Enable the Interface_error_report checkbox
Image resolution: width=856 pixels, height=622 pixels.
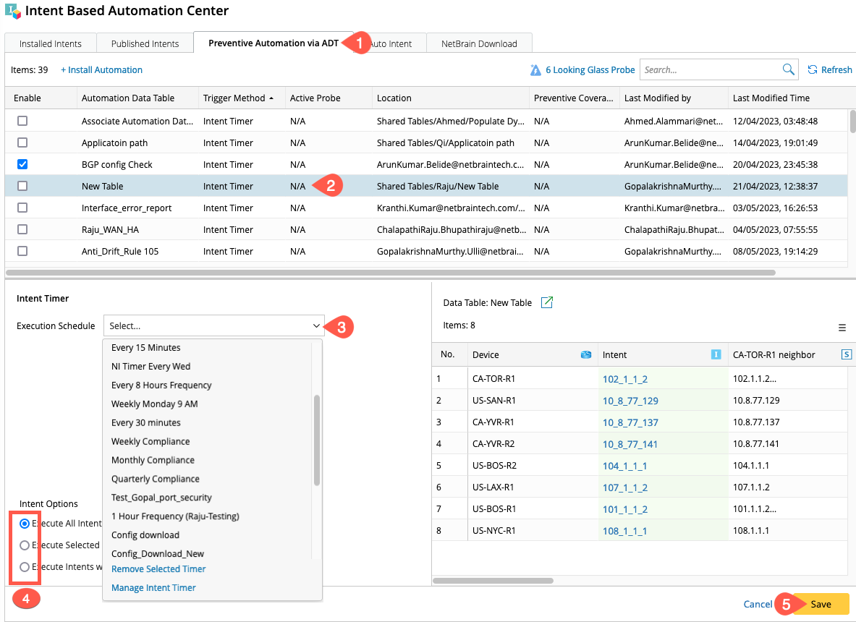[22, 208]
